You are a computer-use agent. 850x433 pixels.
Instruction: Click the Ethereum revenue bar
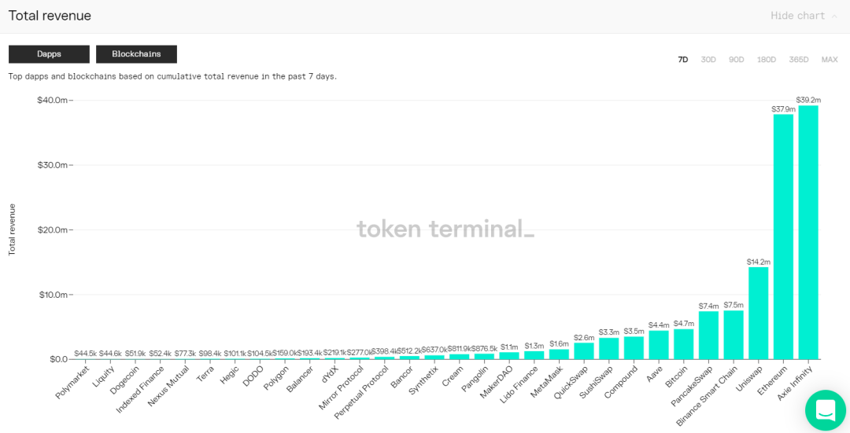point(783,237)
